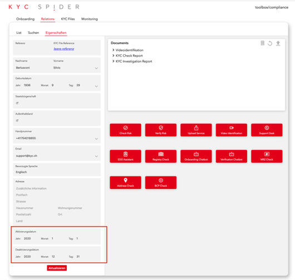Edit the email support@kyc.ch
295x280 pixels.
pyautogui.click(x=27, y=156)
